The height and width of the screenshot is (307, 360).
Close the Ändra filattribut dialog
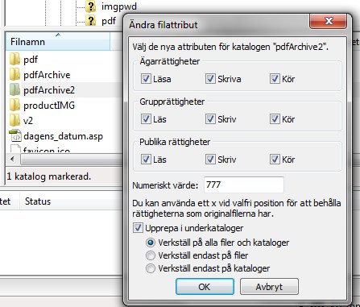pos(328,21)
